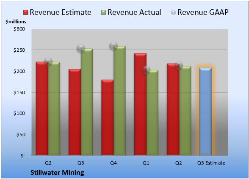The height and width of the screenshot is (179, 249).
Task: Click the red Revenue Estimate legend swatch
Action: tap(25, 13)
